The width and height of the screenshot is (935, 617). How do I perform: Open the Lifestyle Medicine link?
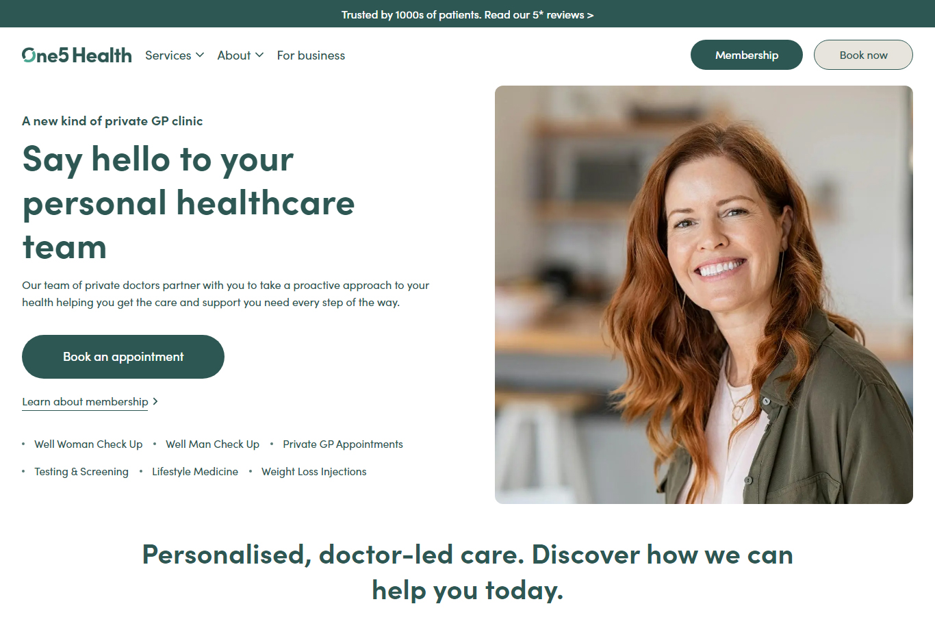click(x=195, y=472)
